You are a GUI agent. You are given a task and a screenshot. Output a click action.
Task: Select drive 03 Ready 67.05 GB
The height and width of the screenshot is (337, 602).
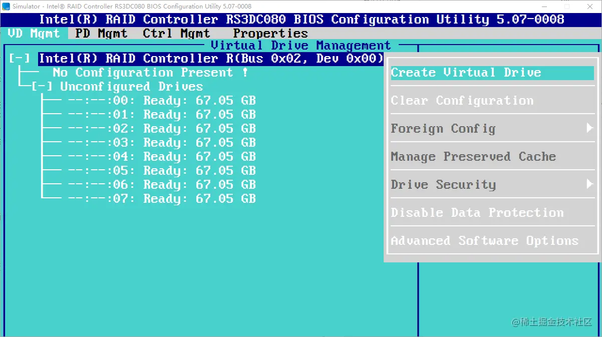pos(162,143)
